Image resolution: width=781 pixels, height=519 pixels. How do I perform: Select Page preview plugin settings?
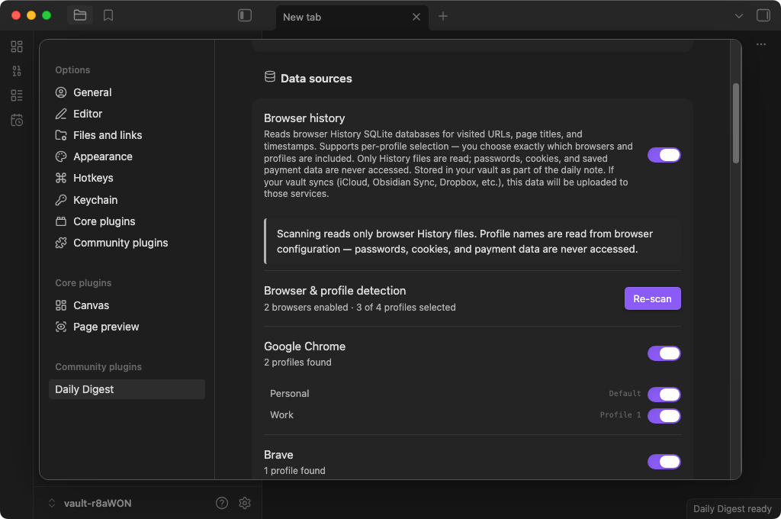pyautogui.click(x=127, y=327)
